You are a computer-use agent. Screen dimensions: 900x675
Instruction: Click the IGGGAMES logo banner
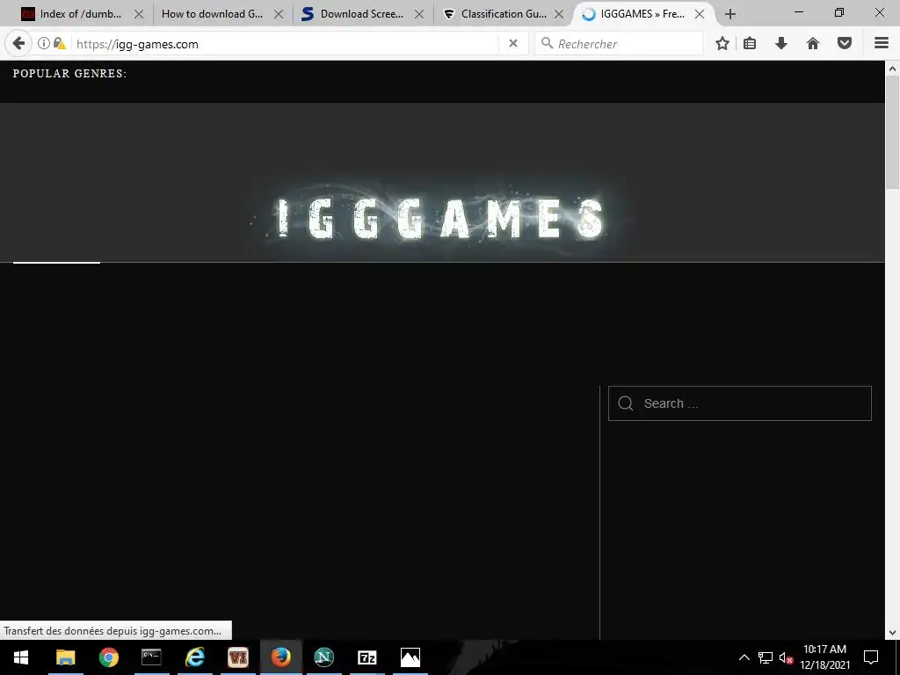[x=442, y=218]
